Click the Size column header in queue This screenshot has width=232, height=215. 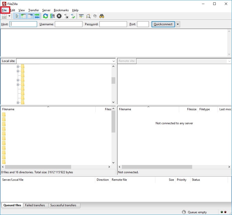click(165, 180)
